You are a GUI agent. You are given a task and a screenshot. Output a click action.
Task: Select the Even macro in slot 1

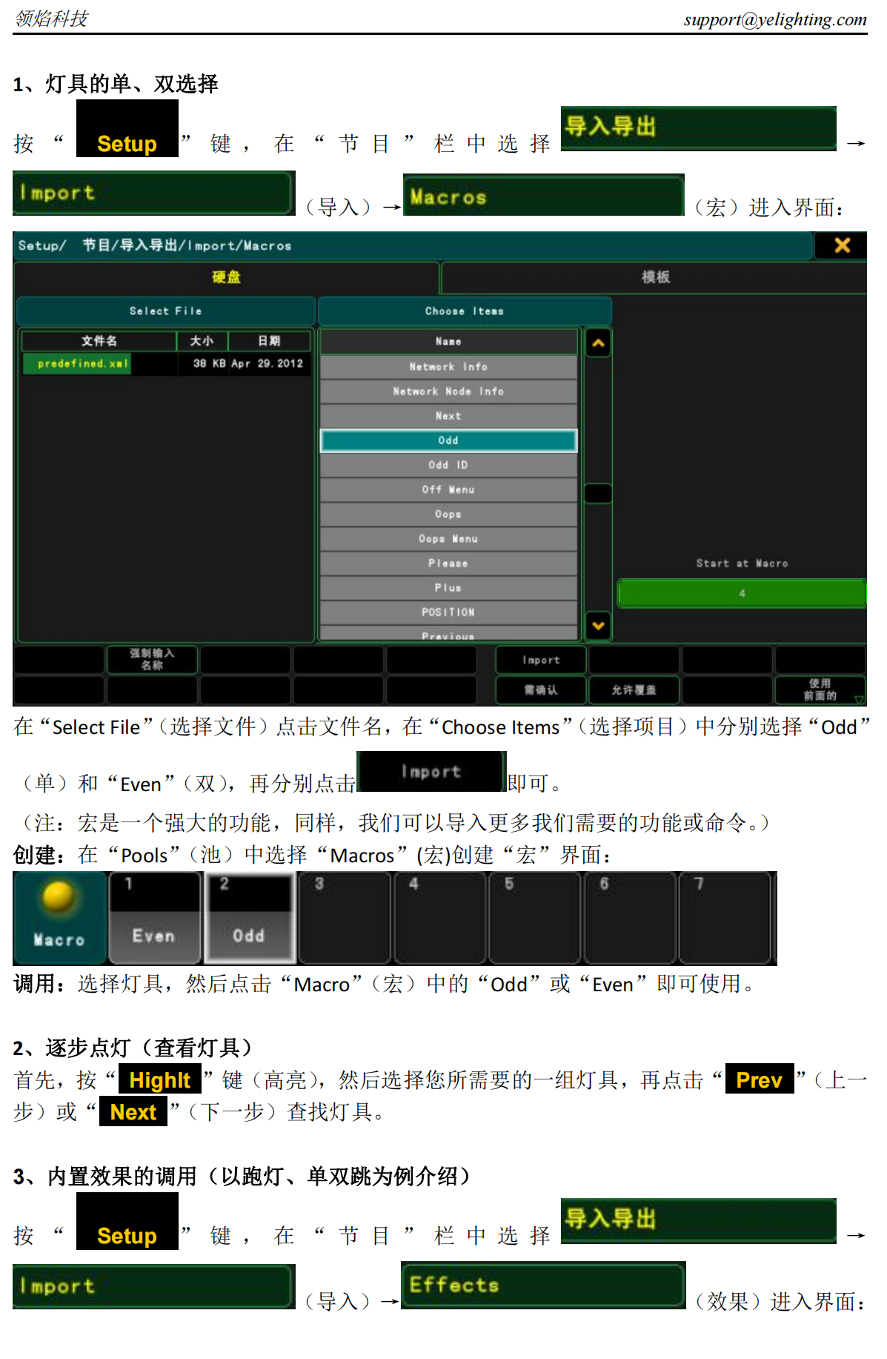[154, 919]
